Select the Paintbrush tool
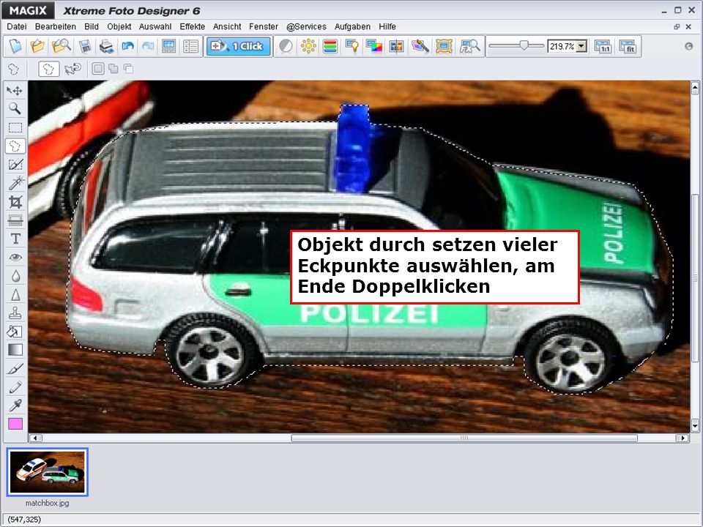The width and height of the screenshot is (703, 527). [x=15, y=368]
